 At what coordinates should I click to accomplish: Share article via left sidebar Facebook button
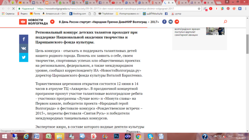pos(24,39)
